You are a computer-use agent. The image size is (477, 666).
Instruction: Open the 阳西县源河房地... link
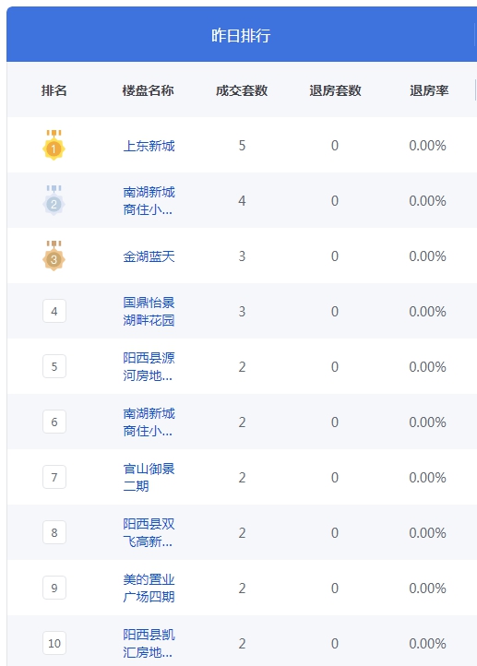point(149,366)
